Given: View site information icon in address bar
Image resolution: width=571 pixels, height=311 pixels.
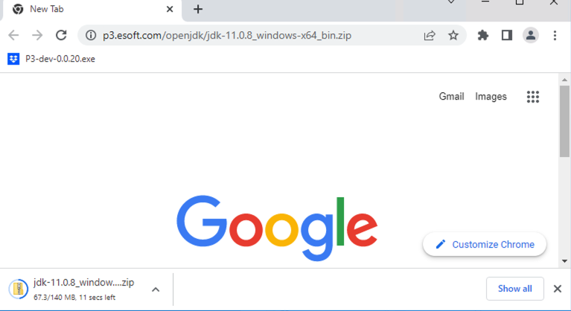Looking at the screenshot, I should [x=91, y=35].
